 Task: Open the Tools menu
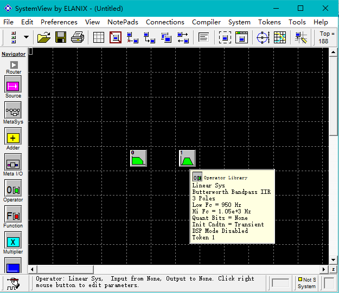[x=297, y=22]
